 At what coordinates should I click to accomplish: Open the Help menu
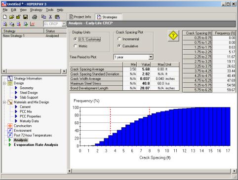click(60, 10)
